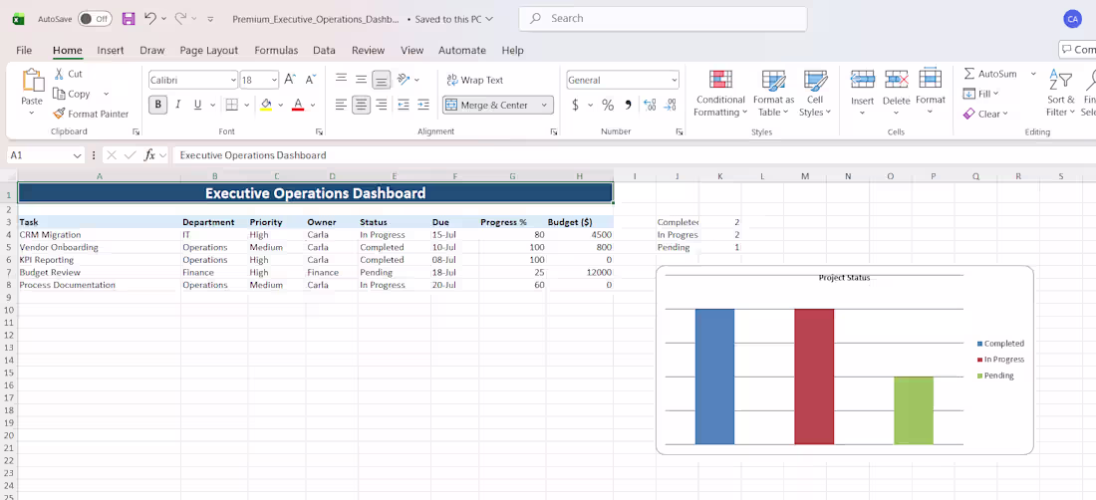This screenshot has height=500, width=1096.
Task: Open the File tab
Action: click(24, 50)
